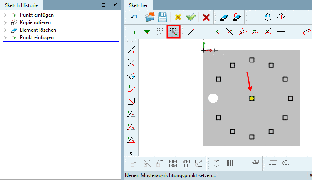Screen dimensions: 312x180
Task: Select the eraser tool marked with C
Action: 237,17
